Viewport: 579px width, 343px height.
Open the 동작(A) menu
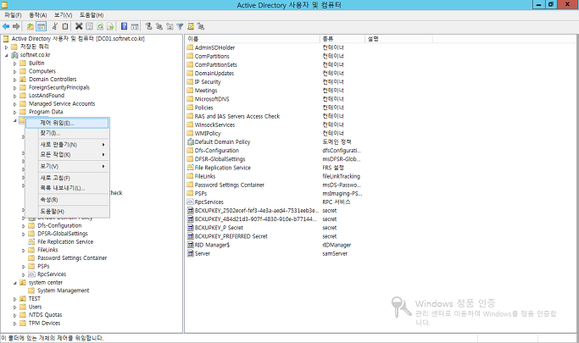point(38,15)
